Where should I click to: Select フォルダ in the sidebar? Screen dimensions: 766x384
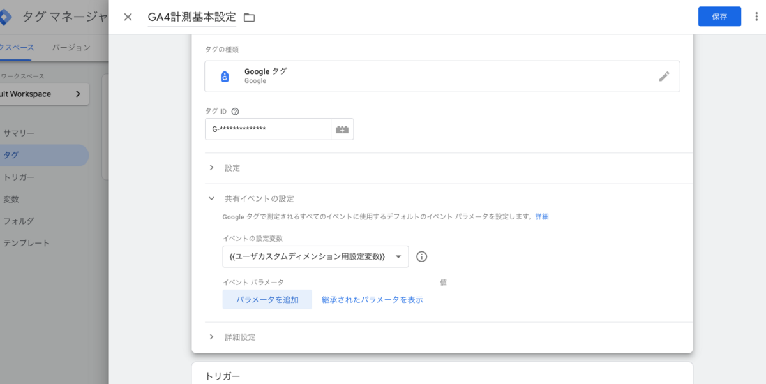(19, 221)
